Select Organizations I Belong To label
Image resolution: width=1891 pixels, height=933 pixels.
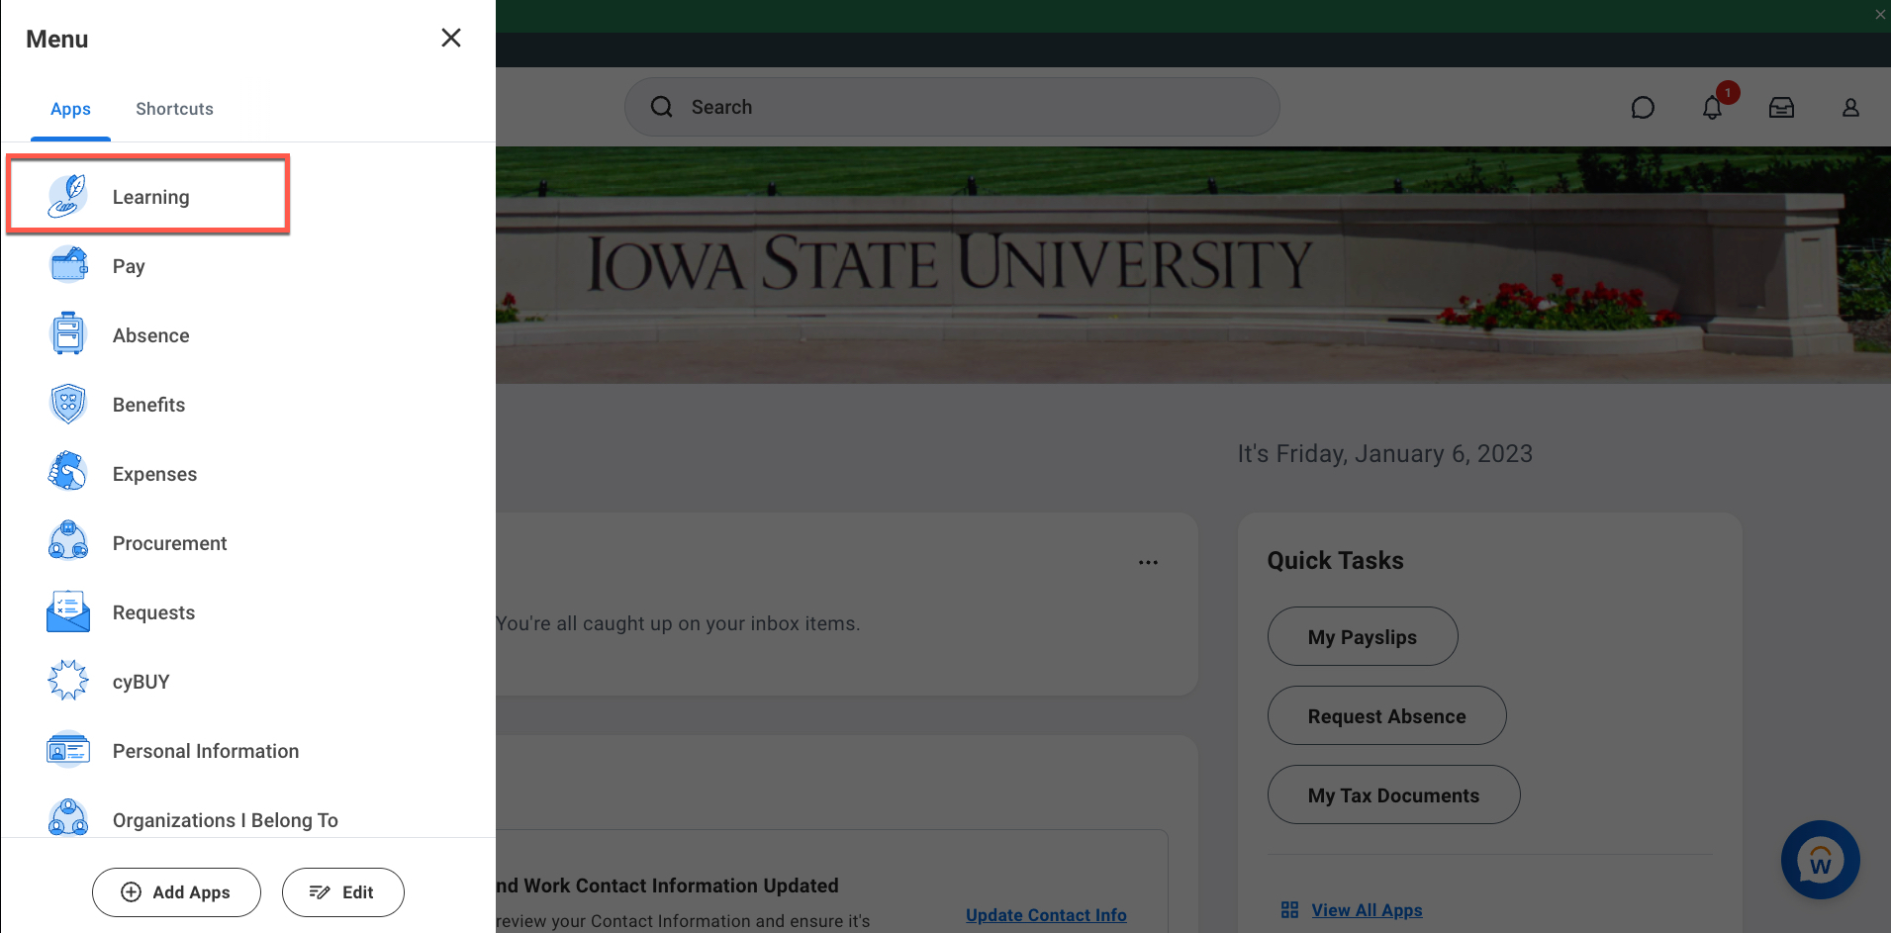(x=226, y=820)
